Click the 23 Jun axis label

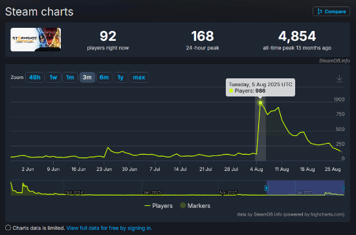click(104, 169)
